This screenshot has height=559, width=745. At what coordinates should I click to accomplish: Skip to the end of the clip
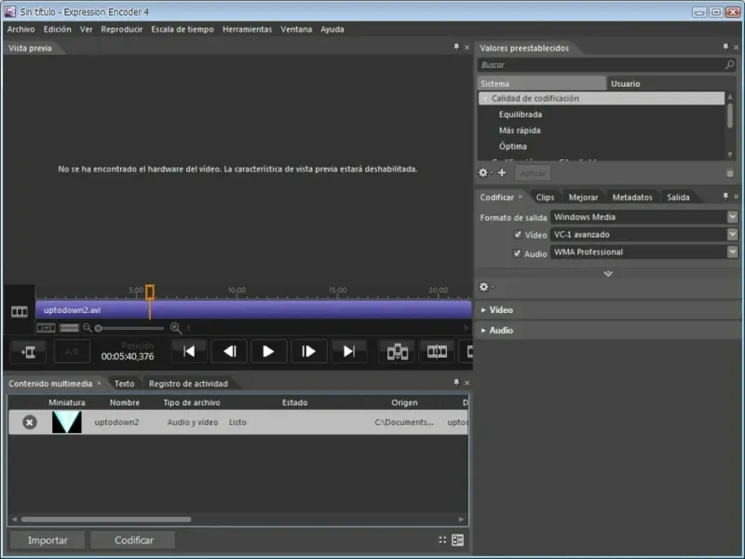pos(349,351)
